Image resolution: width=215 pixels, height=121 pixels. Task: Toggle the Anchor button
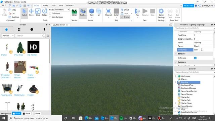pyautogui.click(x=125, y=17)
